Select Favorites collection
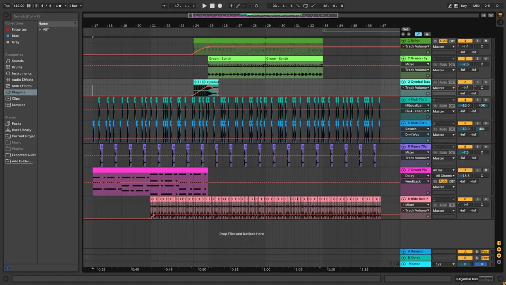Image resolution: width=506 pixels, height=285 pixels. (x=19, y=30)
